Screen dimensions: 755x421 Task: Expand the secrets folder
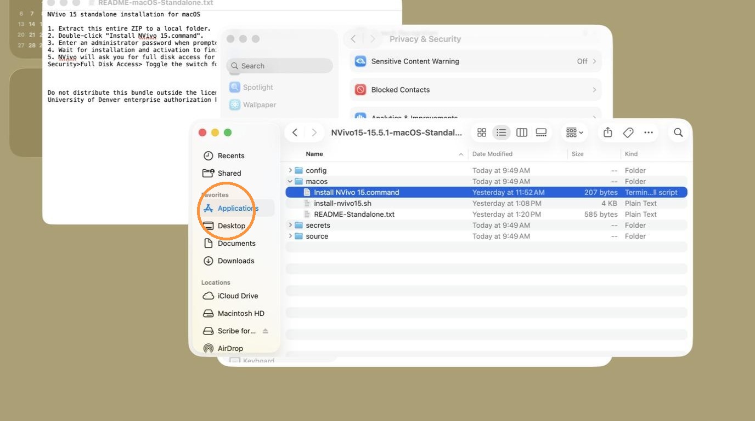click(290, 225)
